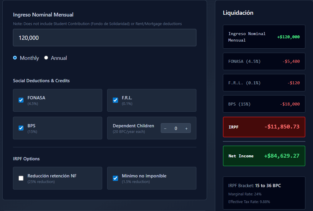Click the Liquidación panel heading
Image resolution: width=313 pixels, height=211 pixels.
(x=238, y=13)
